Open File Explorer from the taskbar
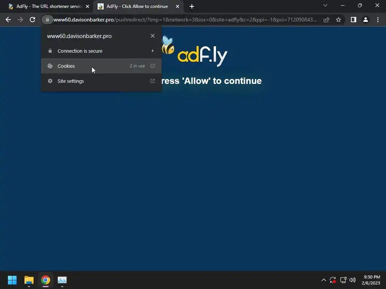Image resolution: width=386 pixels, height=289 pixels. coord(29,280)
